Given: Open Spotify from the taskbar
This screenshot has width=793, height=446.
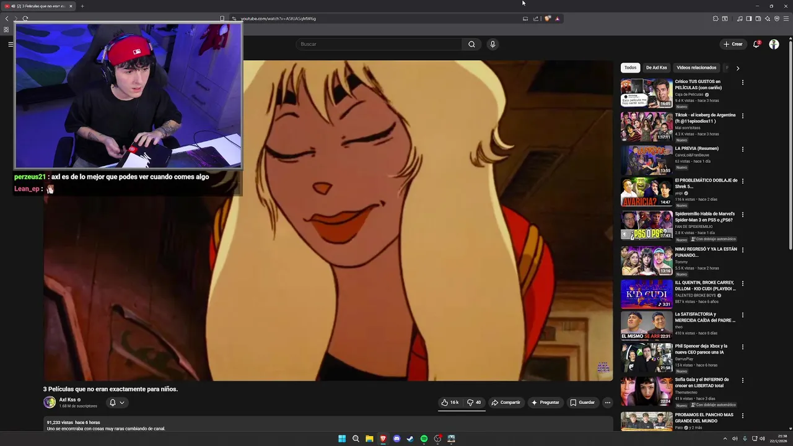Looking at the screenshot, I should 424,439.
